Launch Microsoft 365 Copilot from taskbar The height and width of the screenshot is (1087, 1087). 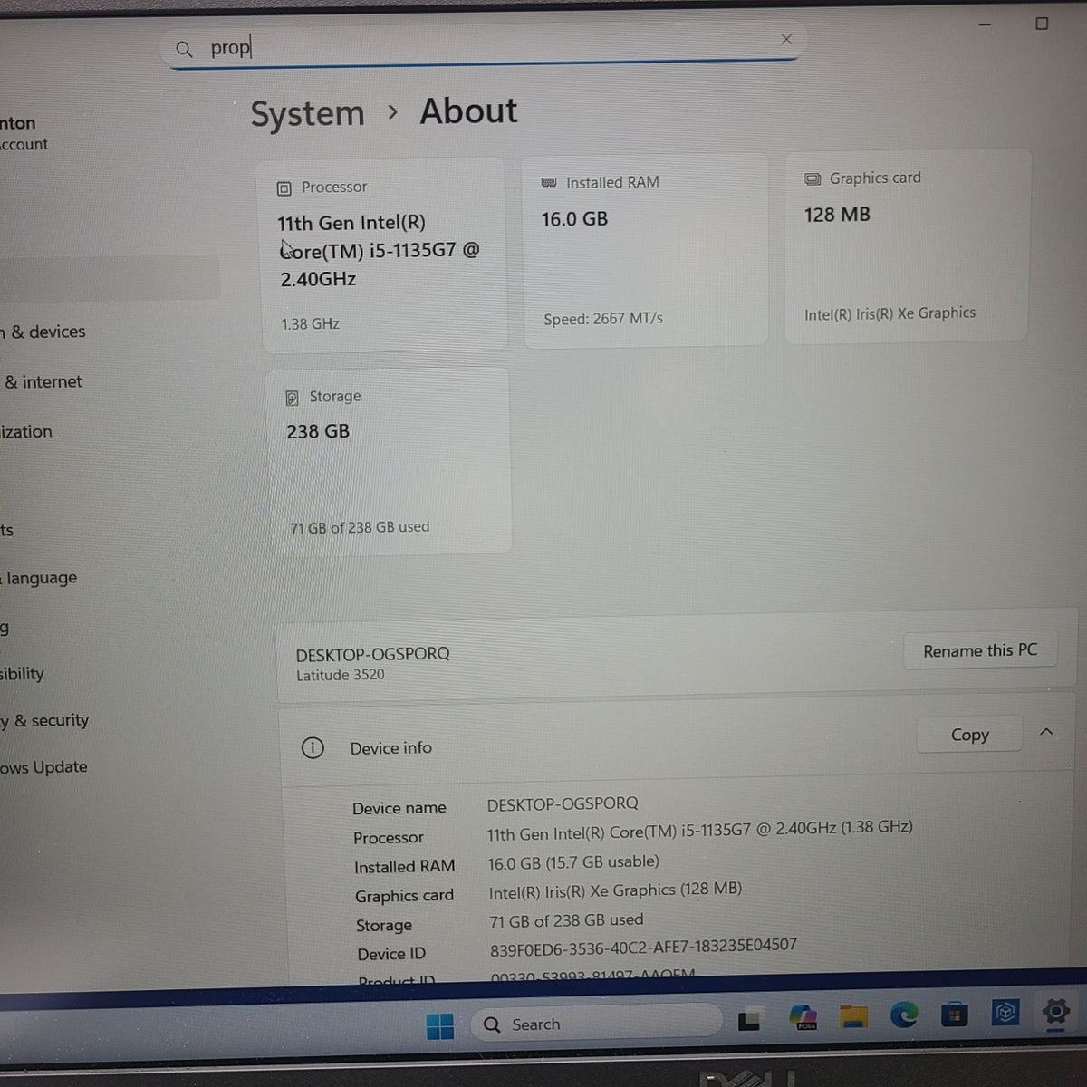803,1017
